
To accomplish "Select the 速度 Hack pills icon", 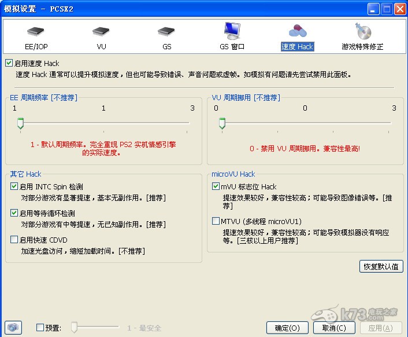I will coord(297,32).
